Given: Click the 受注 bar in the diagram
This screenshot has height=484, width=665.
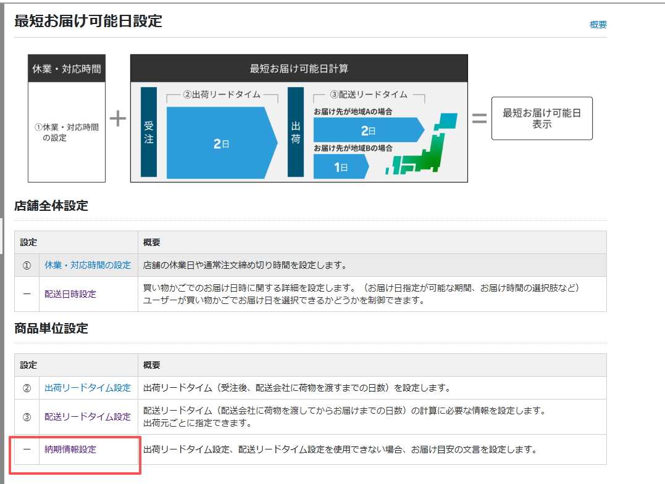Looking at the screenshot, I should point(149,132).
